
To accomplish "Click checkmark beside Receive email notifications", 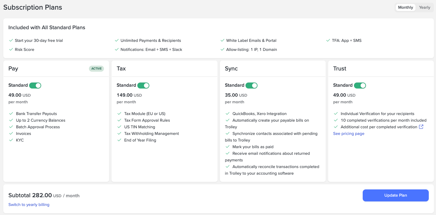I will pos(227,153).
